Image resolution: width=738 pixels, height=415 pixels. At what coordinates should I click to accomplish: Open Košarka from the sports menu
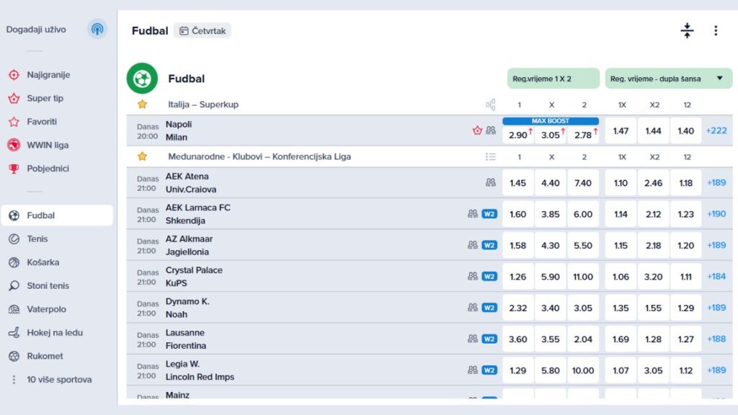tap(43, 262)
